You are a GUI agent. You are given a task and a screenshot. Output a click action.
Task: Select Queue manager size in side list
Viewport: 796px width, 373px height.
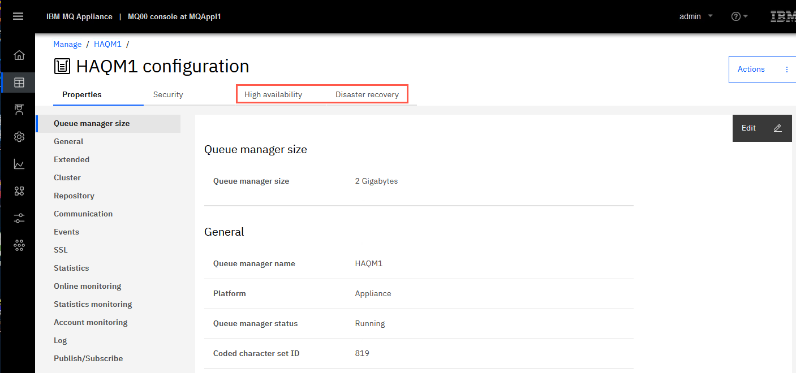coord(108,123)
